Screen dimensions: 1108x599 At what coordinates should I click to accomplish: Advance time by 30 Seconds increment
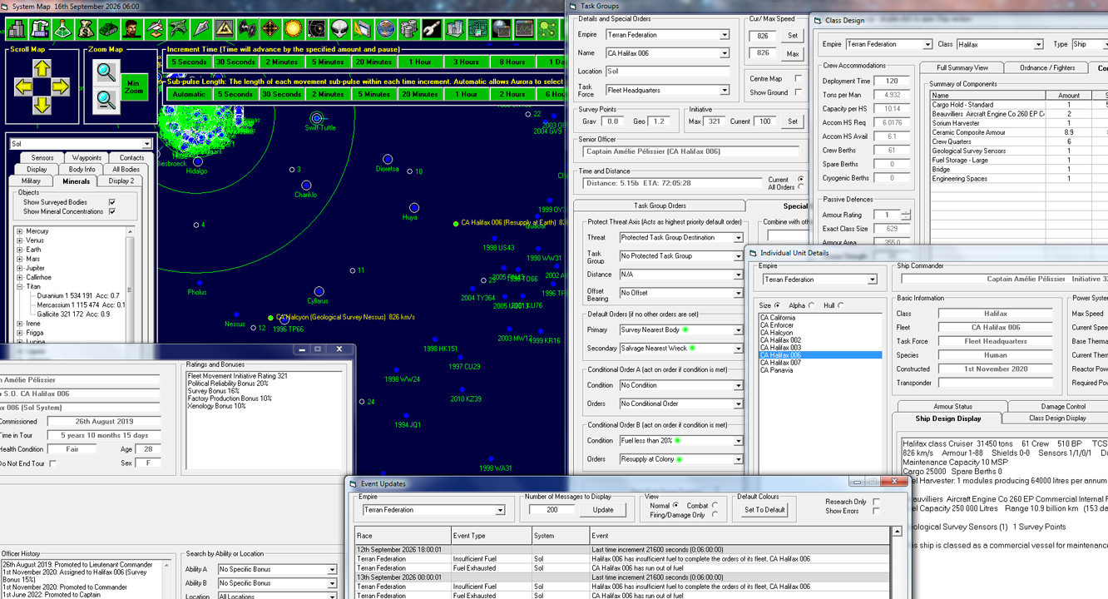coord(236,62)
